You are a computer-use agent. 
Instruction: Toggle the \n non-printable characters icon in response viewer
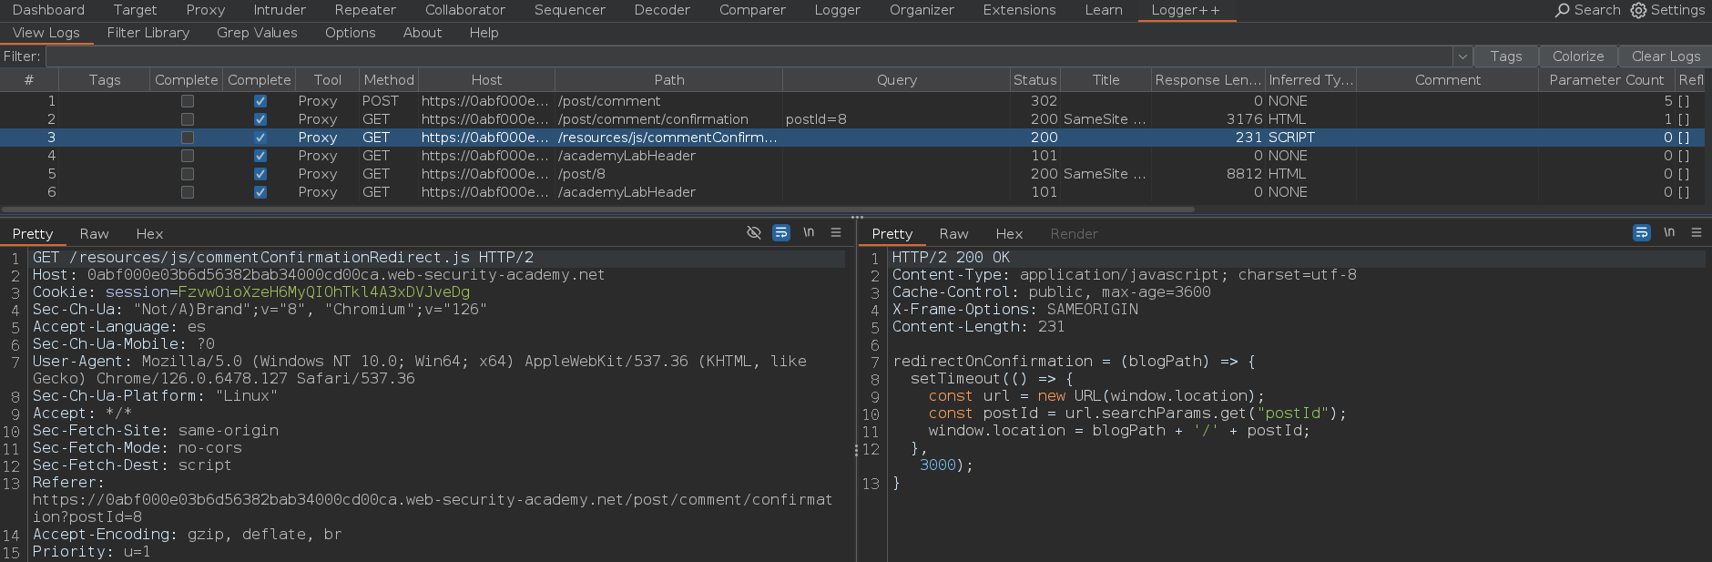coord(1669,232)
